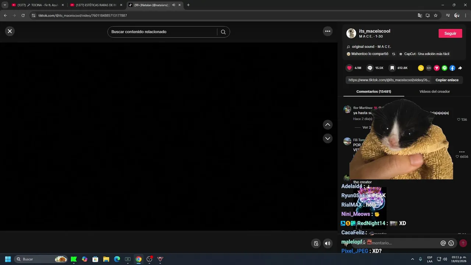Open the microphone icon in system tray
Screen dimensions: 471x265
(x=420, y=259)
